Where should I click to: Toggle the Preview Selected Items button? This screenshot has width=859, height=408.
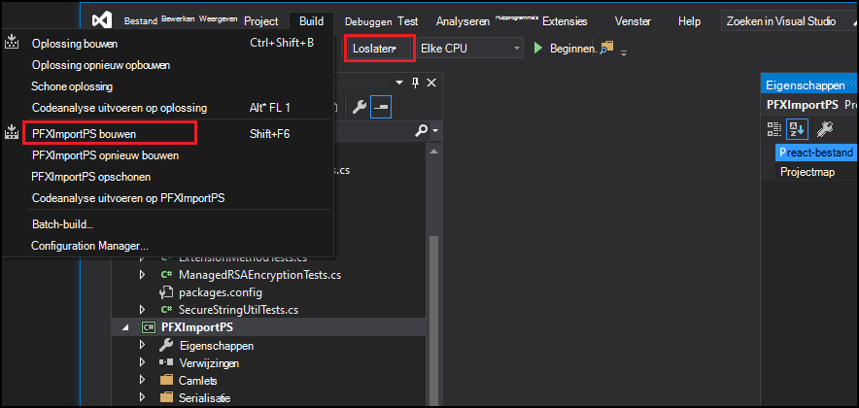380,107
